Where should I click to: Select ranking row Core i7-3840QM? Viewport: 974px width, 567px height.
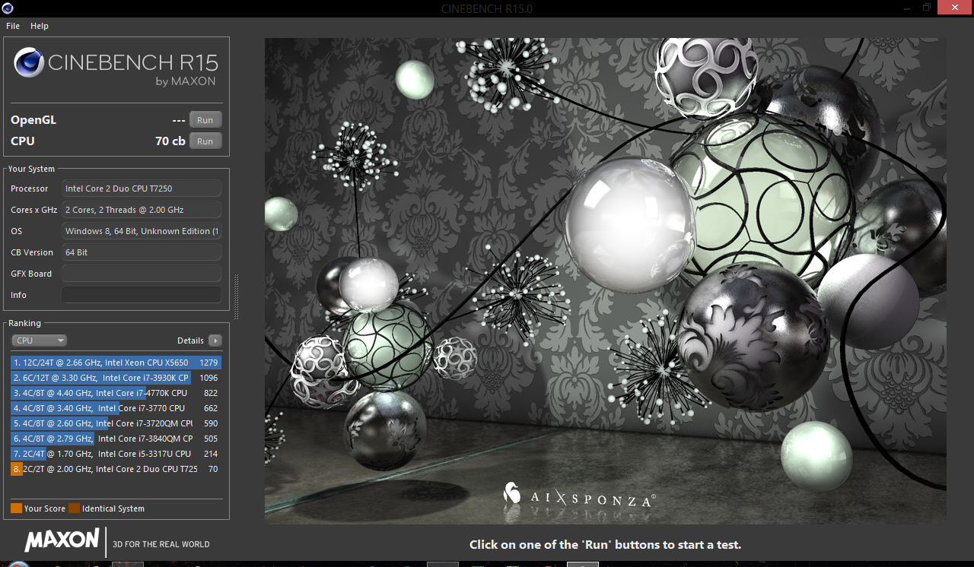[x=116, y=439]
